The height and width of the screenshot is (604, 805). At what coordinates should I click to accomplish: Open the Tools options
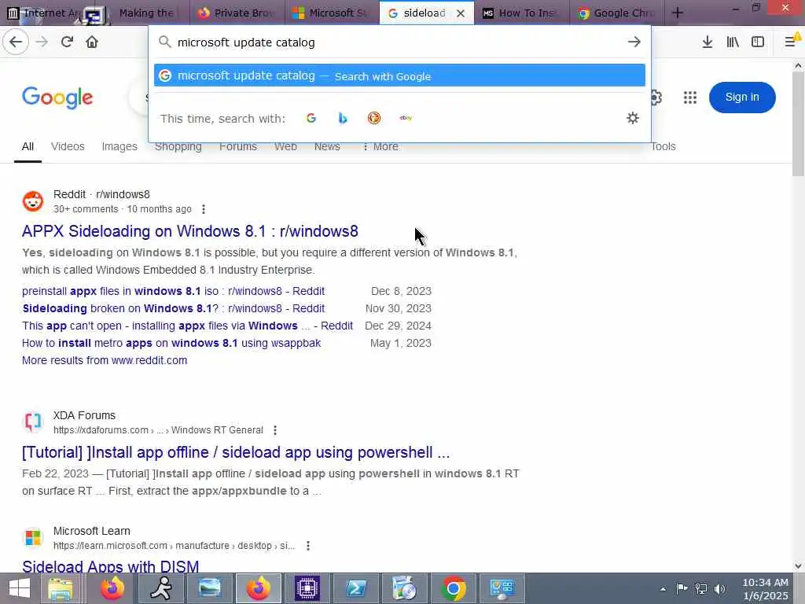point(663,146)
